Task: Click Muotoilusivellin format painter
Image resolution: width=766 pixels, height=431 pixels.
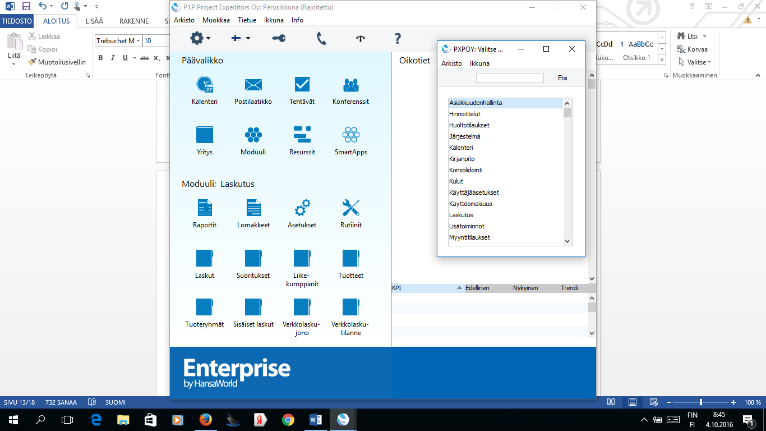Action: pyautogui.click(x=57, y=62)
